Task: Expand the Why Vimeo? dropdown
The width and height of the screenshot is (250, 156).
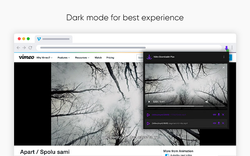Action: click(x=44, y=58)
